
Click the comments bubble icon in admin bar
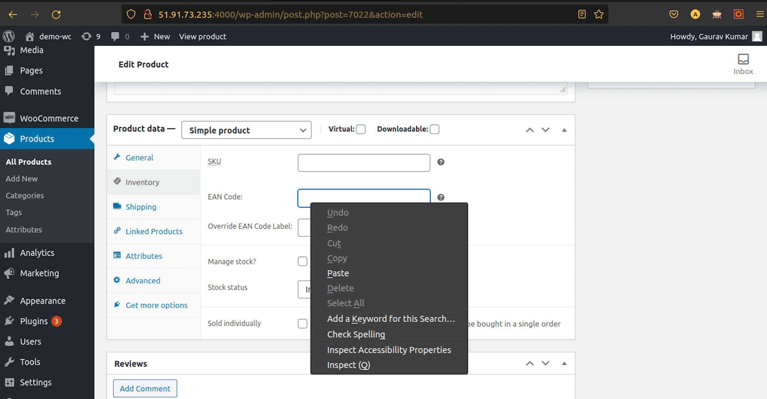pyautogui.click(x=115, y=36)
